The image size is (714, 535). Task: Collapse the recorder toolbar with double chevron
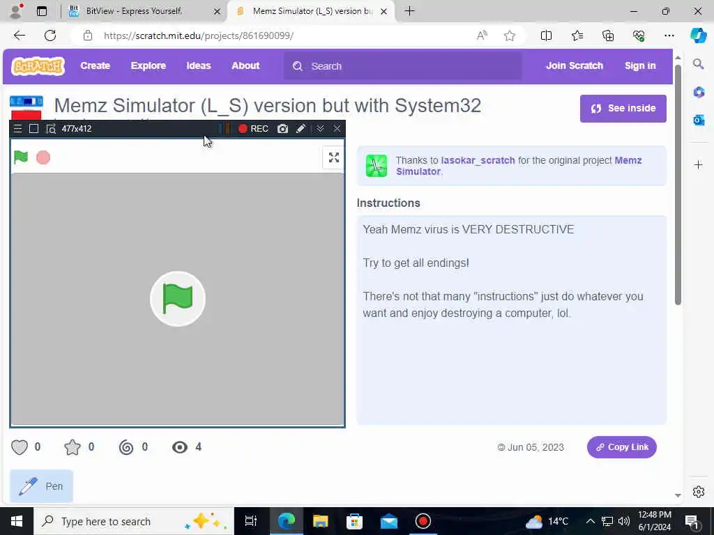click(320, 129)
